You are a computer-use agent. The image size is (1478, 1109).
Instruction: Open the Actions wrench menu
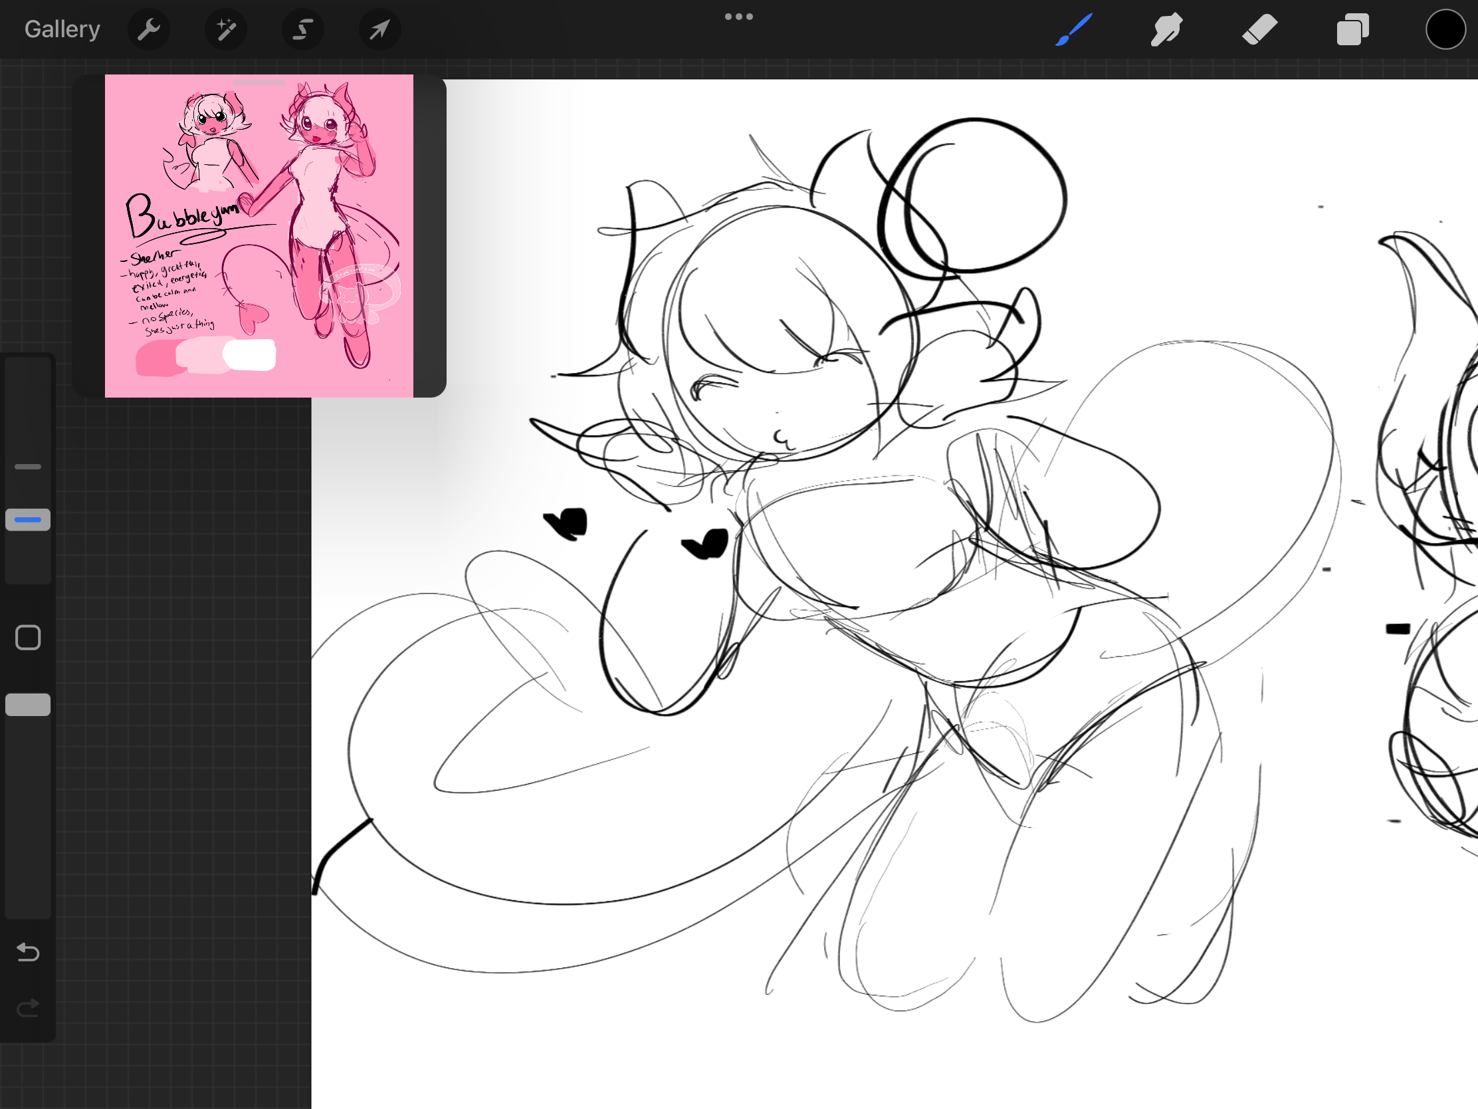click(148, 29)
